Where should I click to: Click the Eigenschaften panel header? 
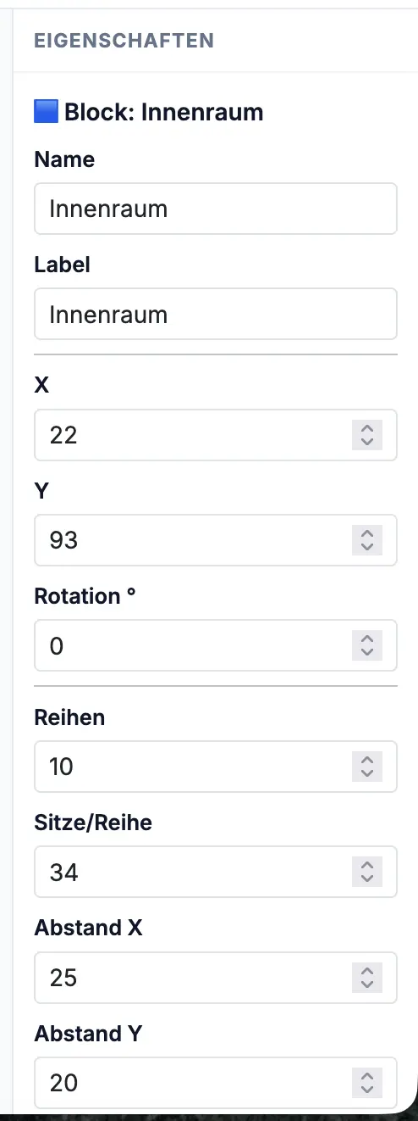tap(124, 40)
